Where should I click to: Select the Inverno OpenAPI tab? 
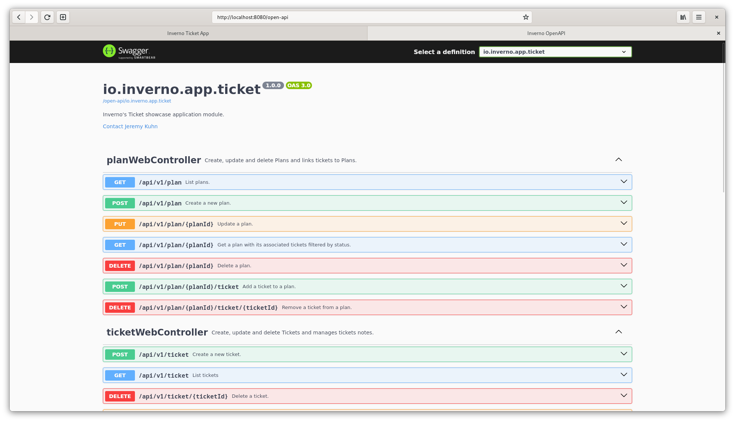tap(546, 33)
